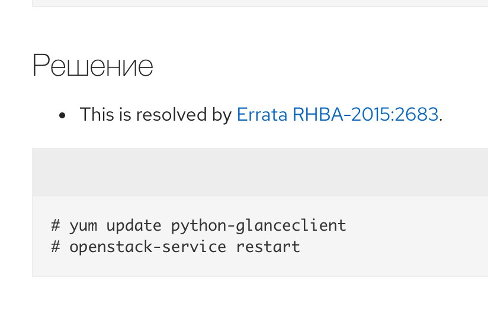
Task: Click hash symbol before yum command
Action: [56, 225]
